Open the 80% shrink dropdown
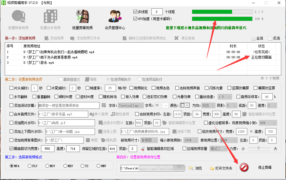 268,123
